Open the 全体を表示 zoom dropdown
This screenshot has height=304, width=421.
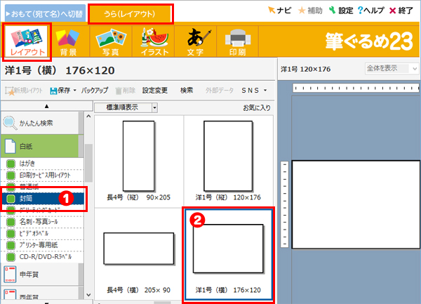pyautogui.click(x=391, y=70)
